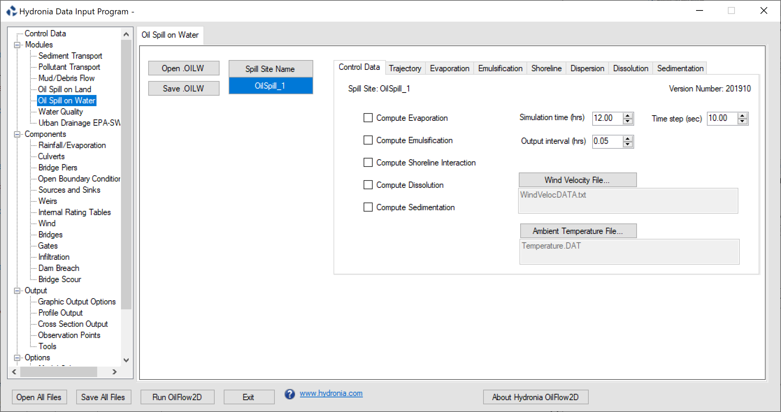Open the Evaporation tab
The image size is (781, 412).
(450, 68)
